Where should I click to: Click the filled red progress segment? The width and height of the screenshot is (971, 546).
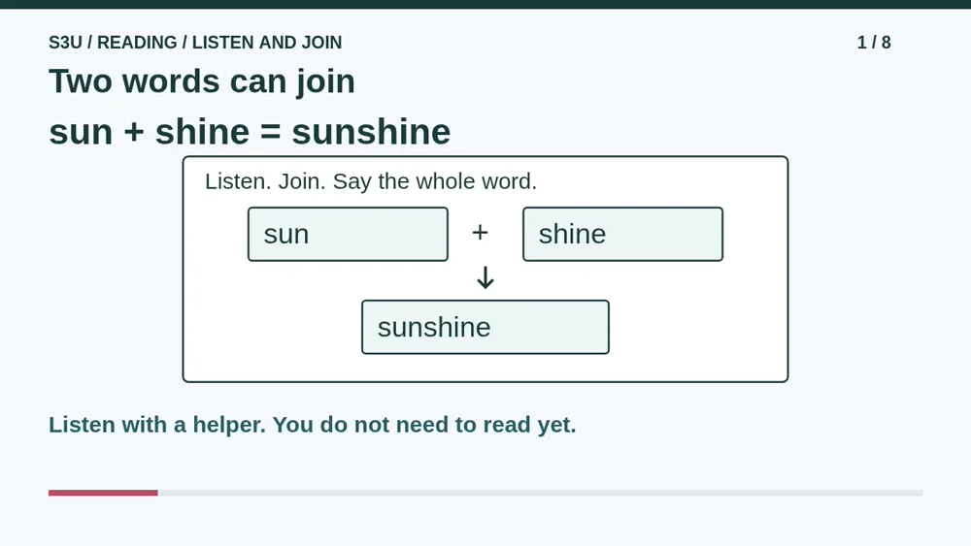(104, 493)
